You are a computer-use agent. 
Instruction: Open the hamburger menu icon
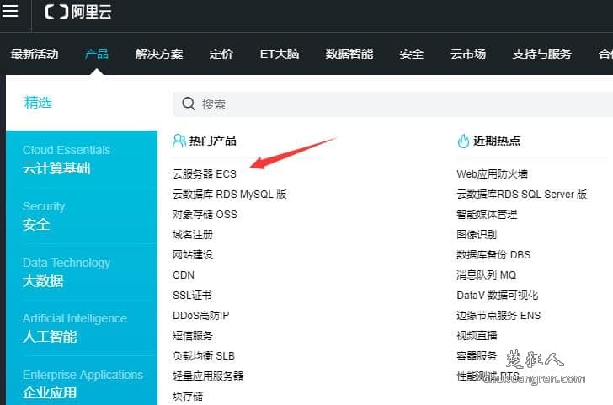9,11
